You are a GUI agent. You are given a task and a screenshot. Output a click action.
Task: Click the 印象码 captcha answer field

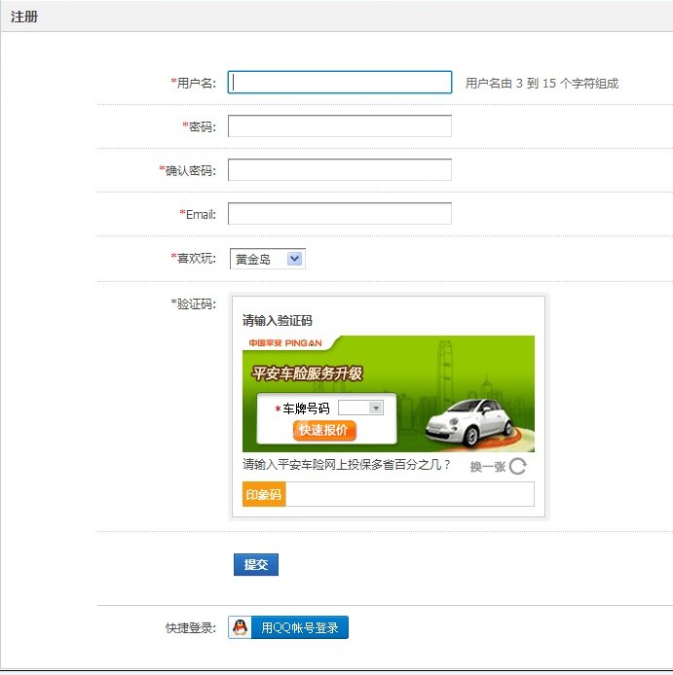pos(410,494)
